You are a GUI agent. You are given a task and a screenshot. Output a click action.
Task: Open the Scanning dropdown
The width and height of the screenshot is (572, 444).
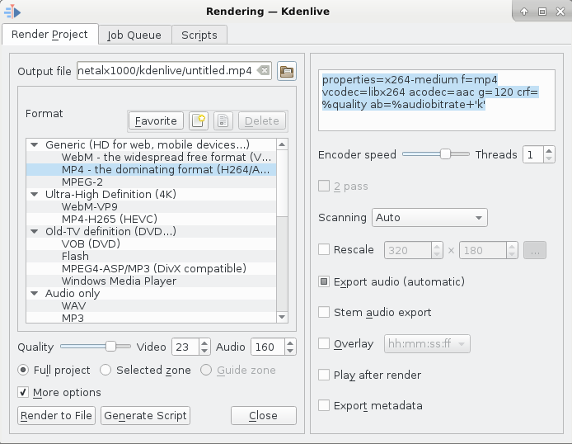click(x=429, y=218)
